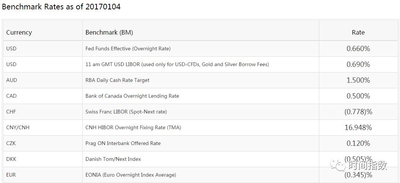Select Prag ON Interbank Offered Rate
400x183 pixels.
[x=123, y=143]
